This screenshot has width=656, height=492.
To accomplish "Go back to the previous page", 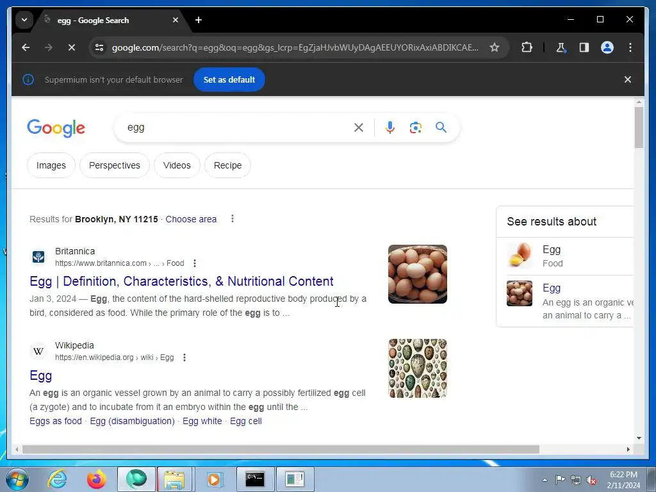I will [x=26, y=47].
